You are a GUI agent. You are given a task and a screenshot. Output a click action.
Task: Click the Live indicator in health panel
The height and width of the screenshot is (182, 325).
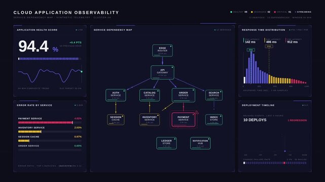click(x=79, y=30)
